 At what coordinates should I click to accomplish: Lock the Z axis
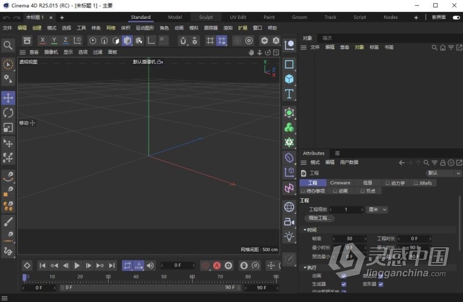[66, 41]
